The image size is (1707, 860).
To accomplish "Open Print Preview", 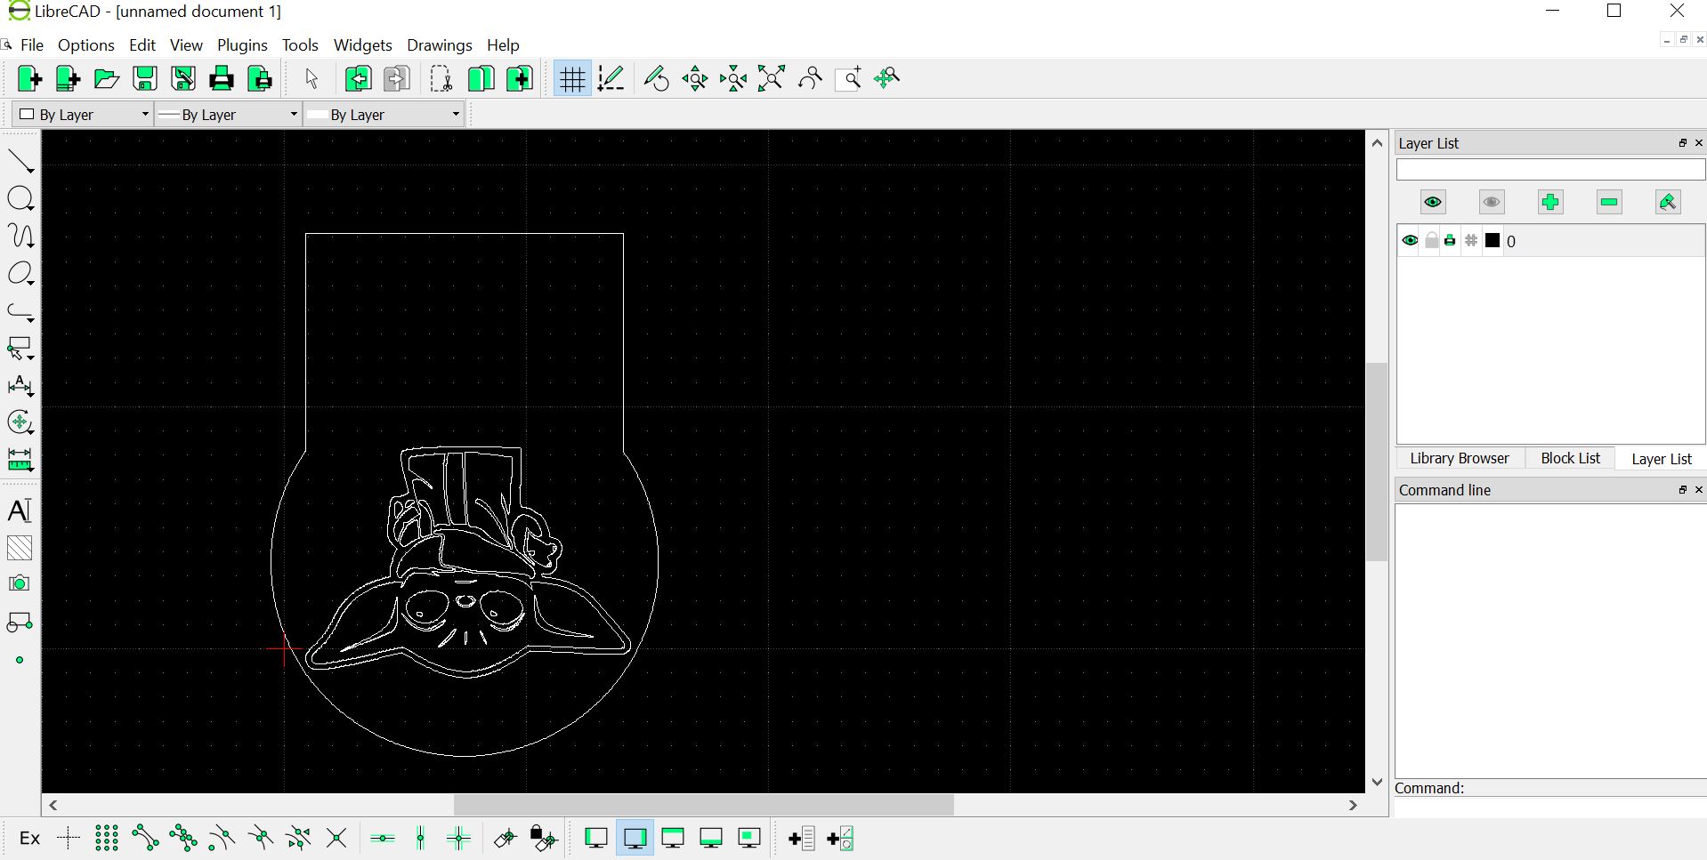I will (x=260, y=78).
